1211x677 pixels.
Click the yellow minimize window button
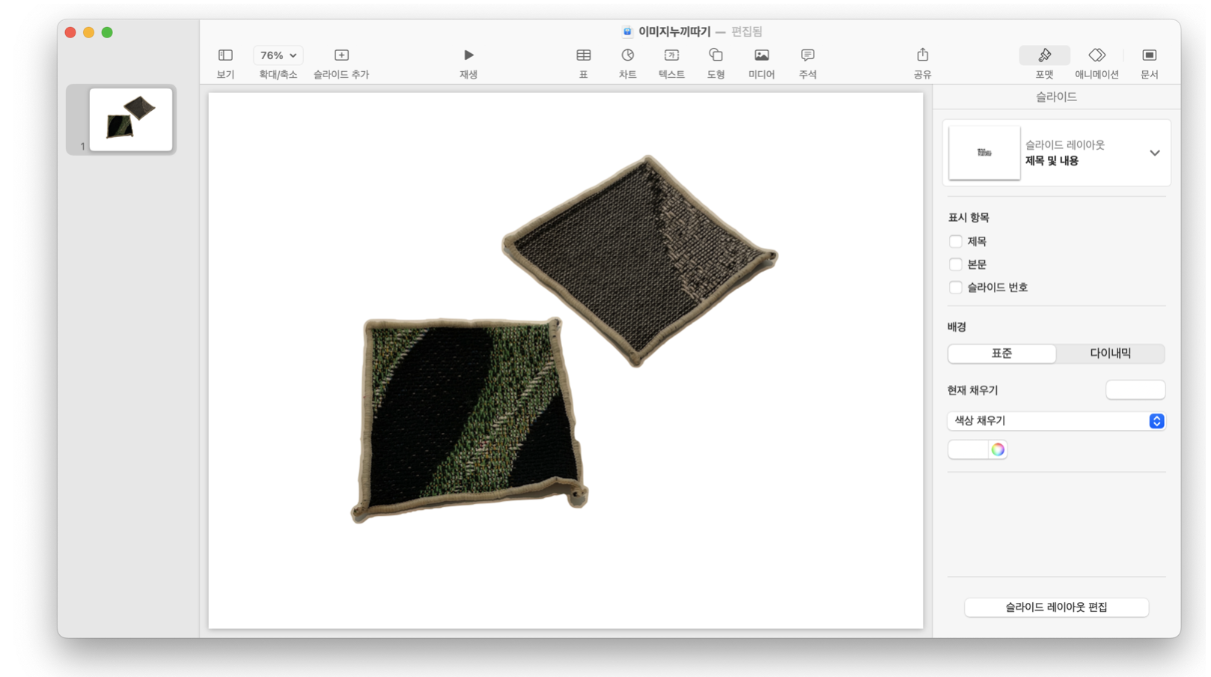(x=88, y=32)
